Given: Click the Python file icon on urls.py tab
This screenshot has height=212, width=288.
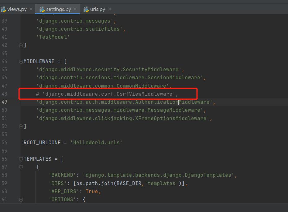Looking at the screenshot, I should [x=86, y=9].
